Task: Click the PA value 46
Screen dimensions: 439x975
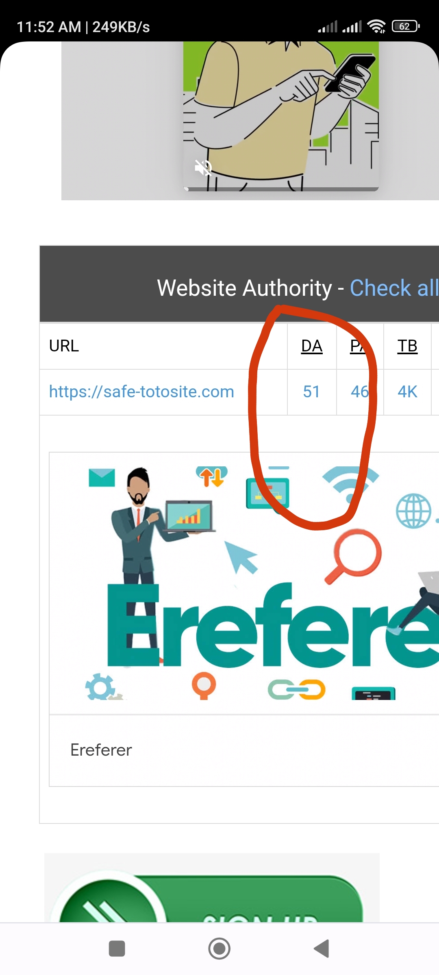Action: coord(360,392)
